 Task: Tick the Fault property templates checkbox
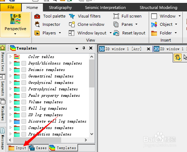(24, 95)
